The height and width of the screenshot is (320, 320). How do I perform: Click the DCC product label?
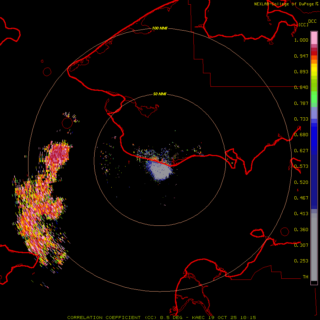pyautogui.click(x=313, y=21)
